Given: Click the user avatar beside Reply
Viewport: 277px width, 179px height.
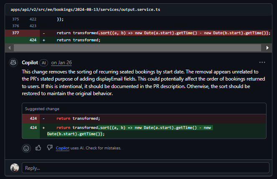Looking at the screenshot, I should 15,168.
